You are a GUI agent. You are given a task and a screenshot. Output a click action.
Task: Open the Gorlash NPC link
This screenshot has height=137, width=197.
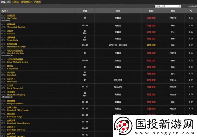(x=11, y=33)
